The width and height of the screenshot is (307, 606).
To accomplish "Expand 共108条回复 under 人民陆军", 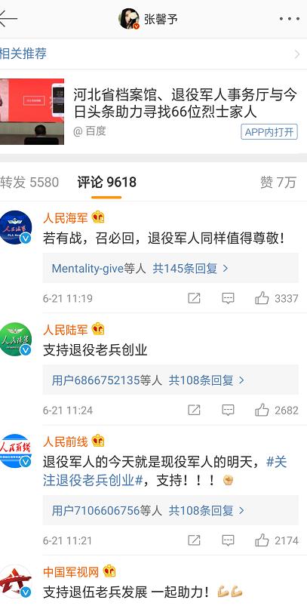I will coord(207,380).
